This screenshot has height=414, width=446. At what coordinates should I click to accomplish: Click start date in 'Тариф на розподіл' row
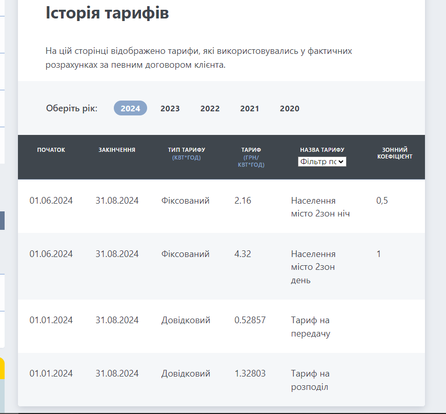51,373
